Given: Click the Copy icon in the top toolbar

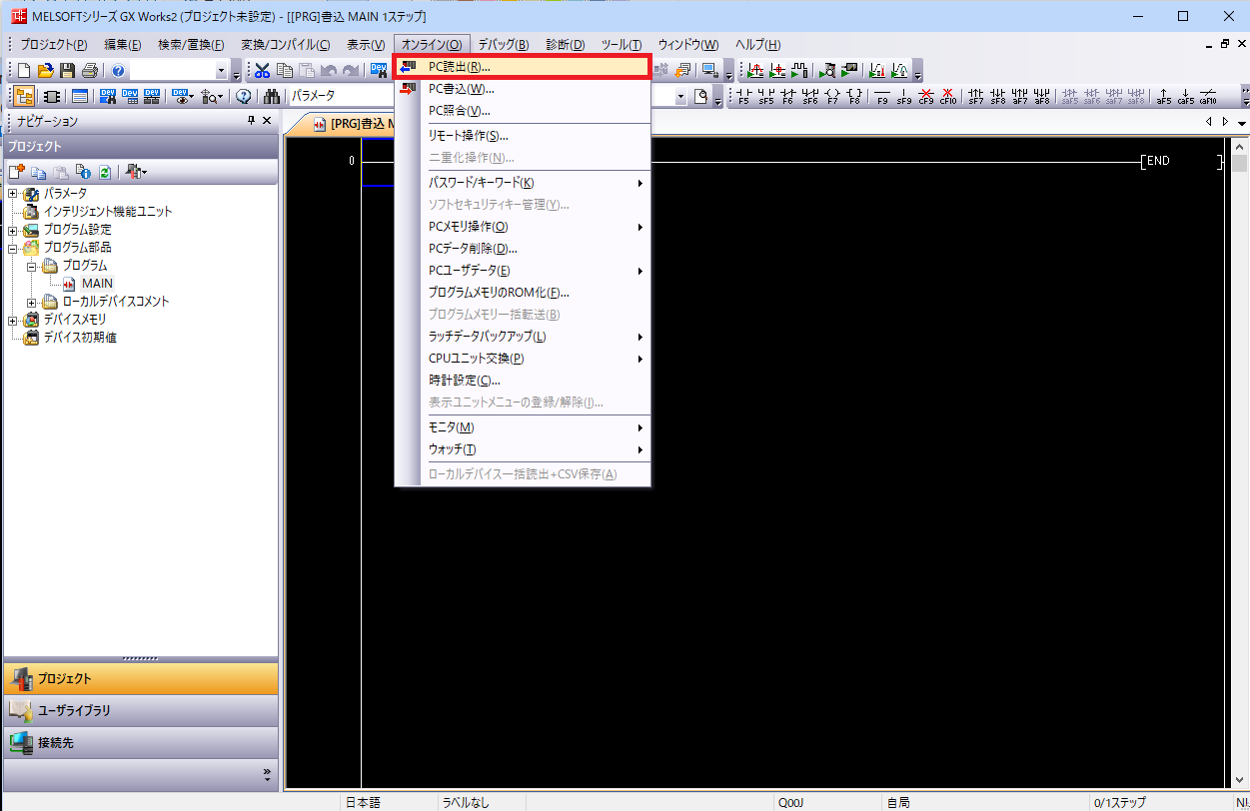Looking at the screenshot, I should (284, 71).
